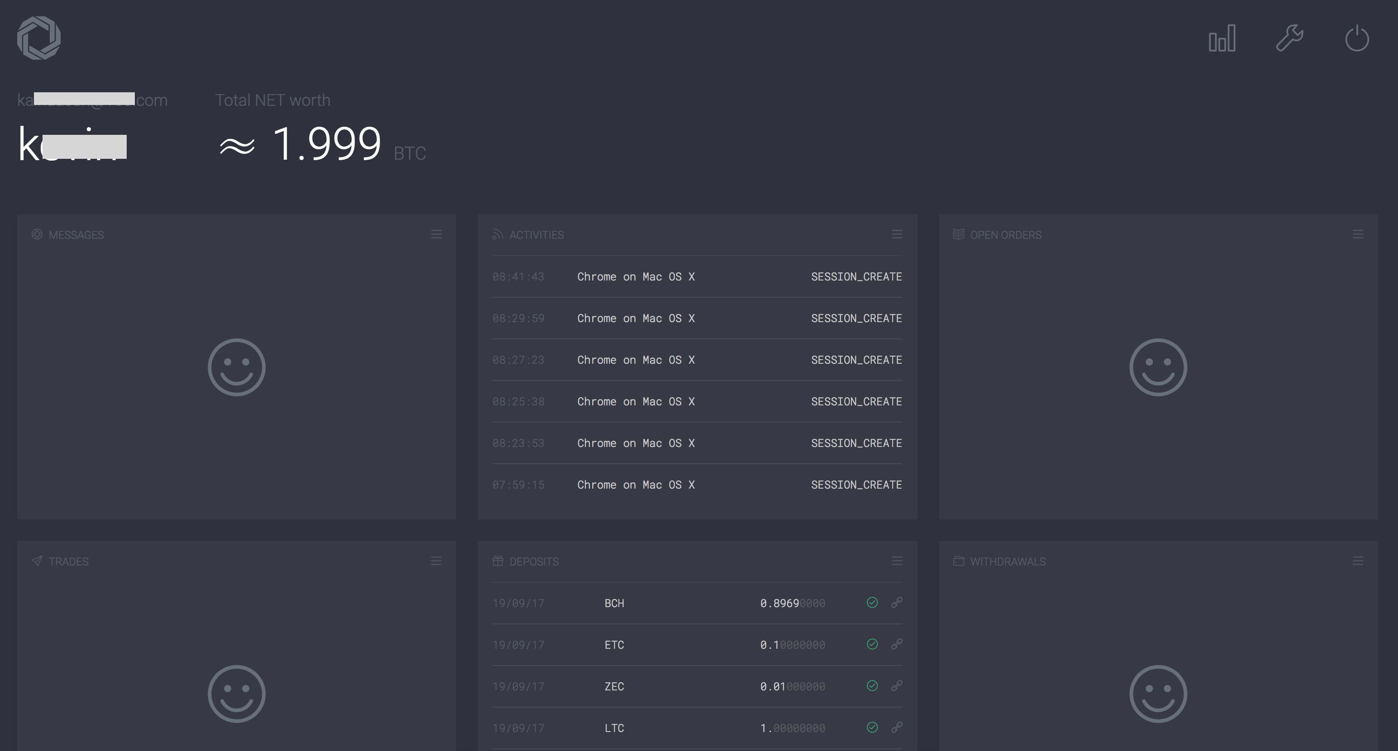This screenshot has height=751, width=1398.
Task: Expand the Messages panel menu
Action: click(x=436, y=234)
